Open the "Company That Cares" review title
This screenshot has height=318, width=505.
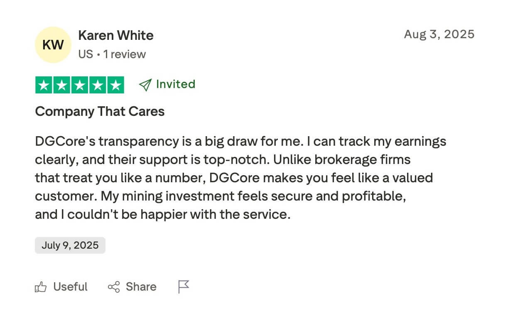100,111
